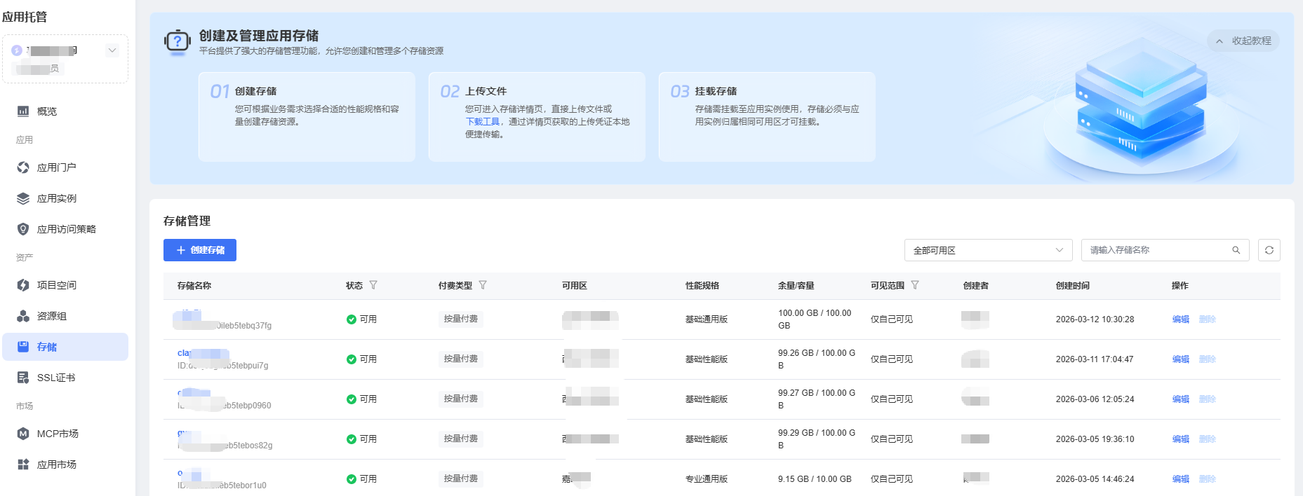Viewport: 1303px width, 496px height.
Task: Expand the 全部可用区 dropdown
Action: click(x=988, y=250)
